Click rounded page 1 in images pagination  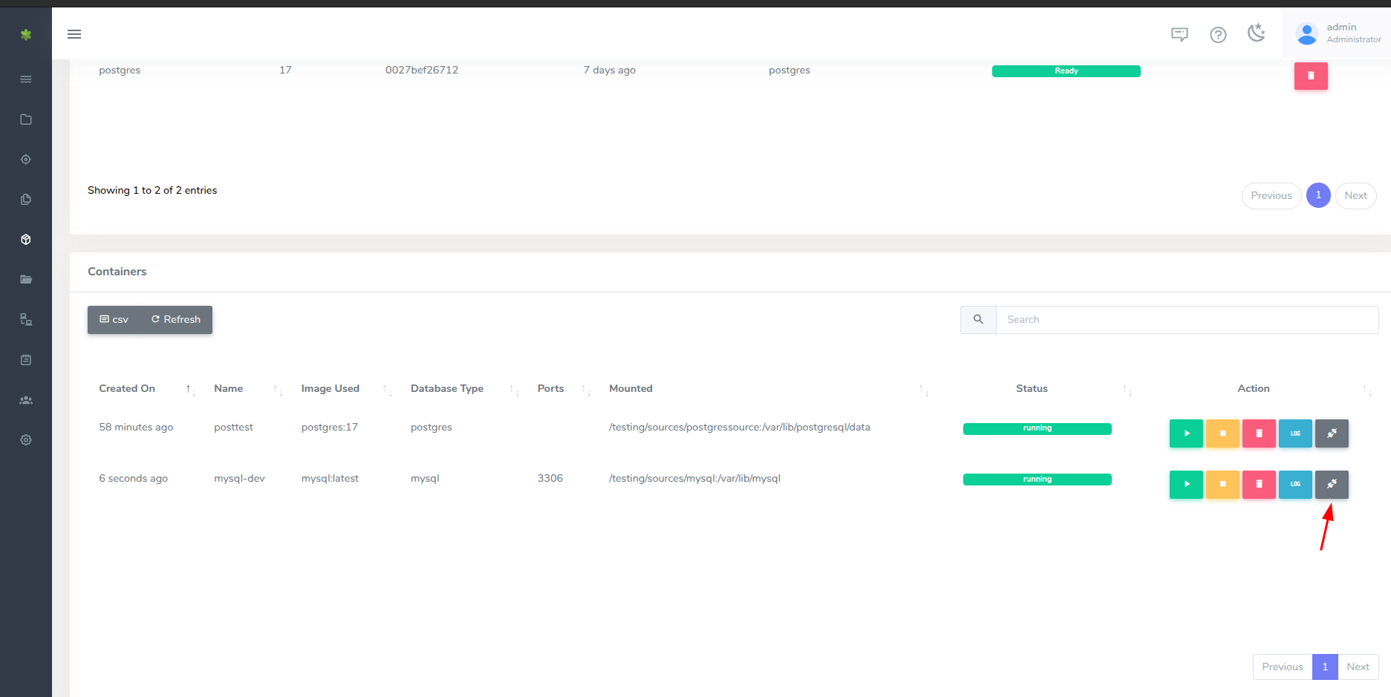[x=1318, y=195]
